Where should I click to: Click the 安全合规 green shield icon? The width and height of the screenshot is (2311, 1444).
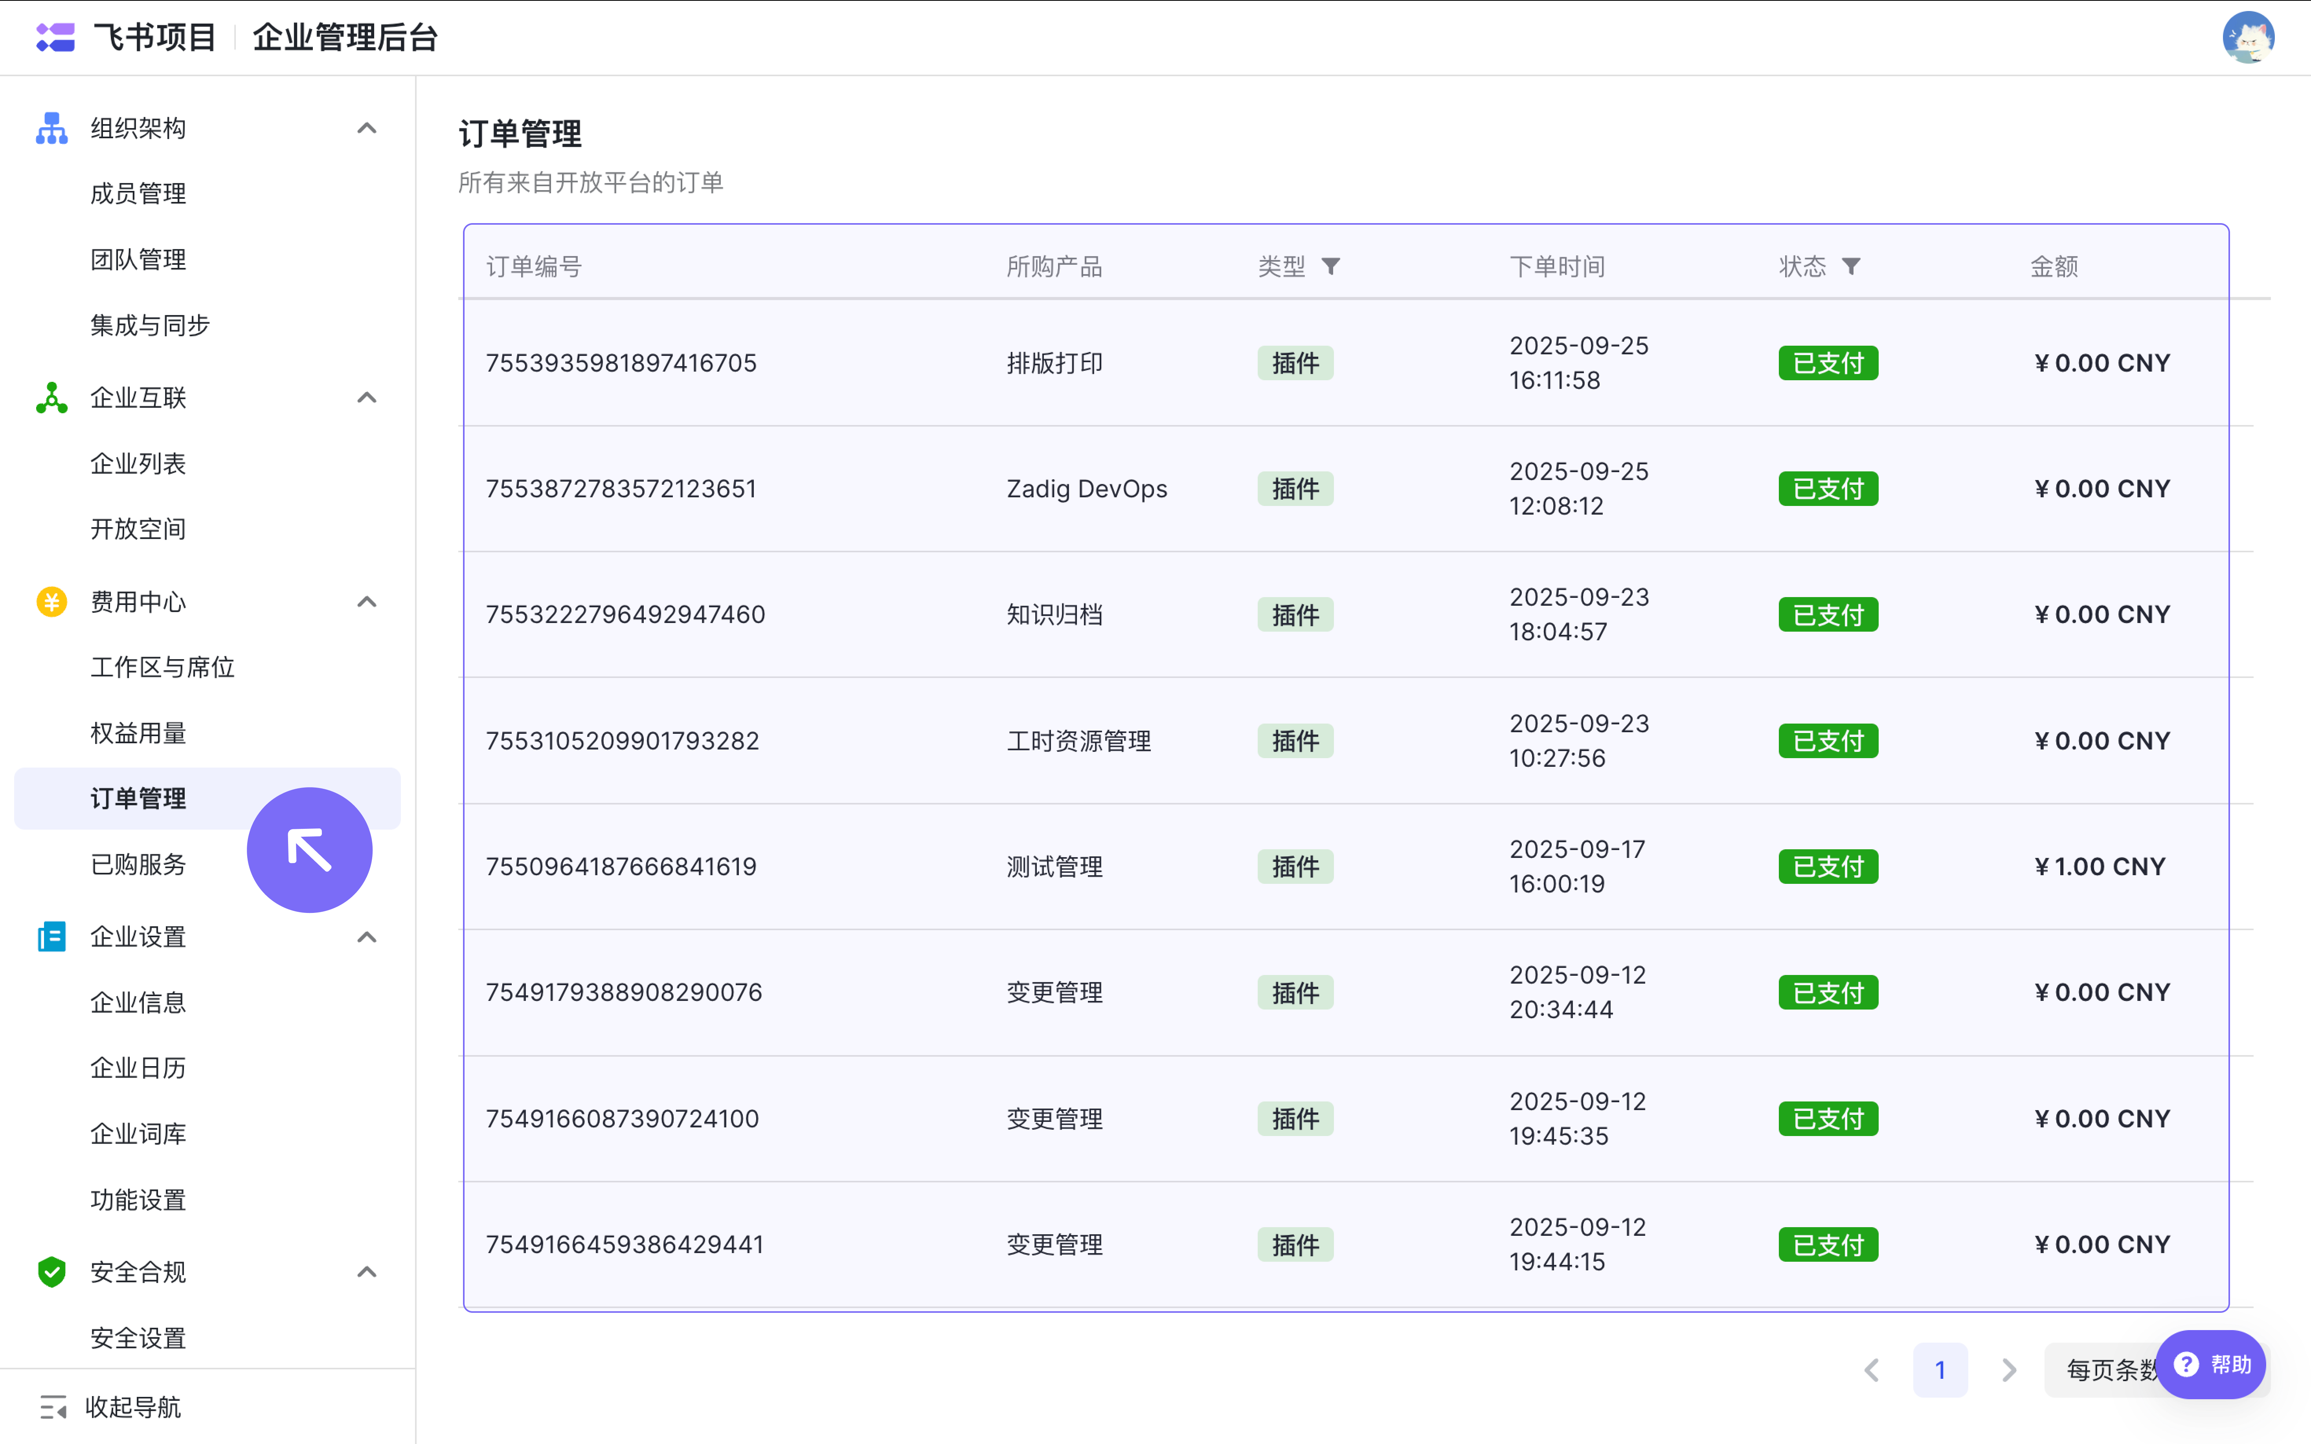pos(51,1272)
